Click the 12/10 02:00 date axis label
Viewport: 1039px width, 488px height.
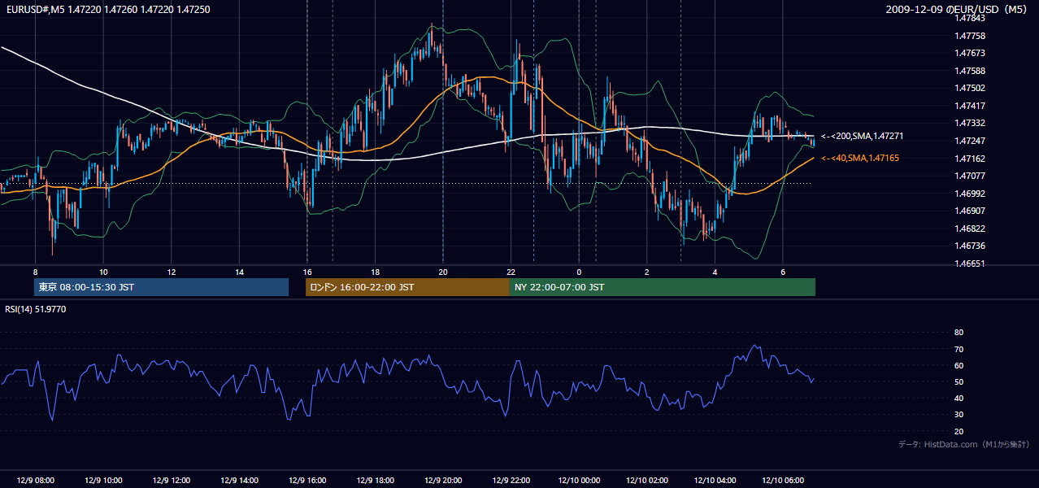click(x=647, y=481)
